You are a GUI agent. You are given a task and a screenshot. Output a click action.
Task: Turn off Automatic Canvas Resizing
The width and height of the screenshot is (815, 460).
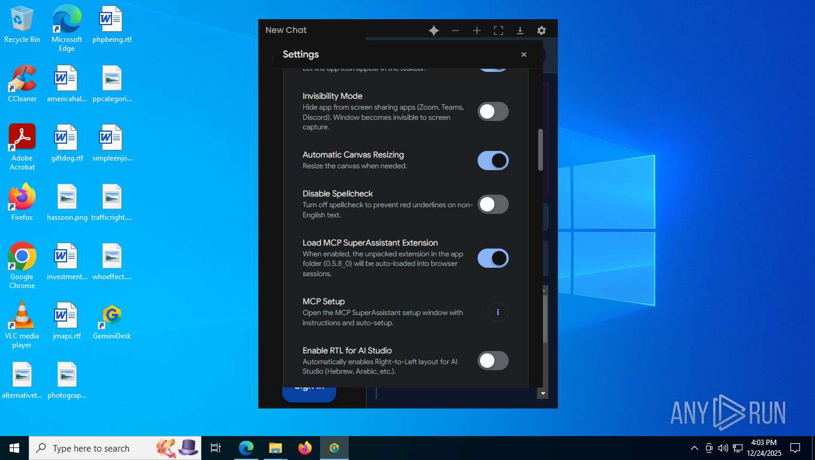point(493,161)
